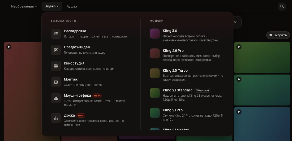
Task: Click the Моушн-графика shapes icon
Action: (56, 98)
